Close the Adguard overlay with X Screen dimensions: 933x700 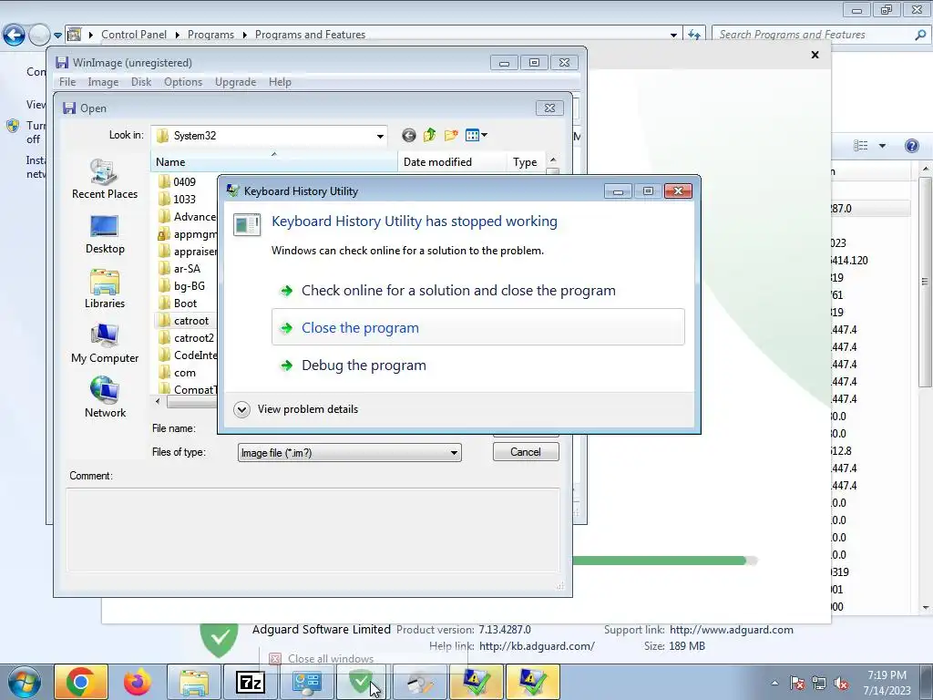point(815,55)
